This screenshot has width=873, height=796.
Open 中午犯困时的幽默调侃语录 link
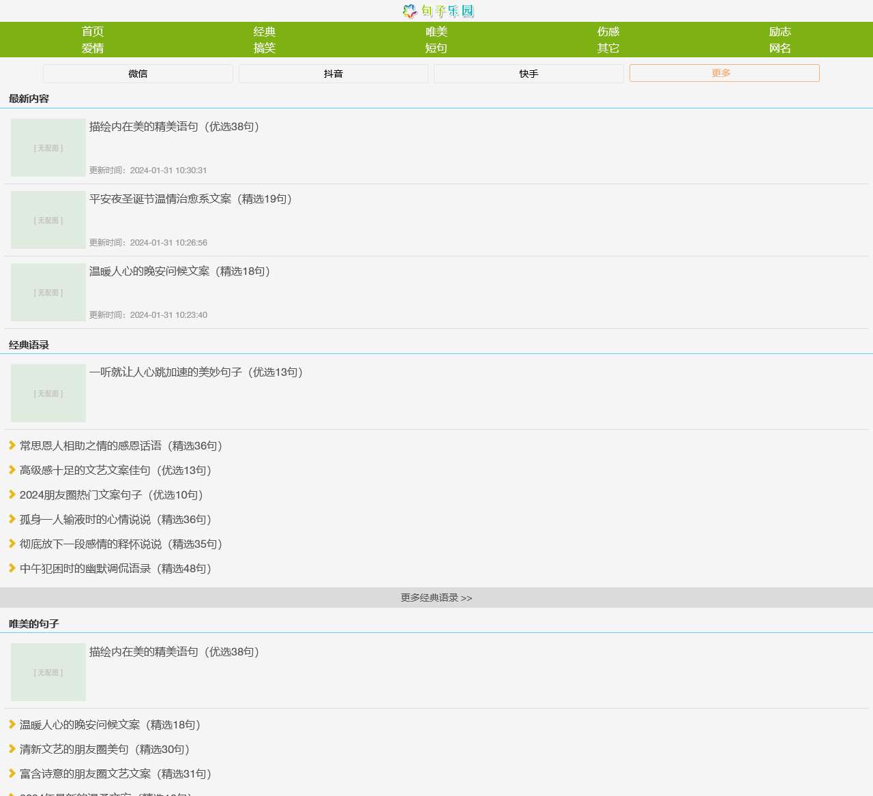(115, 569)
